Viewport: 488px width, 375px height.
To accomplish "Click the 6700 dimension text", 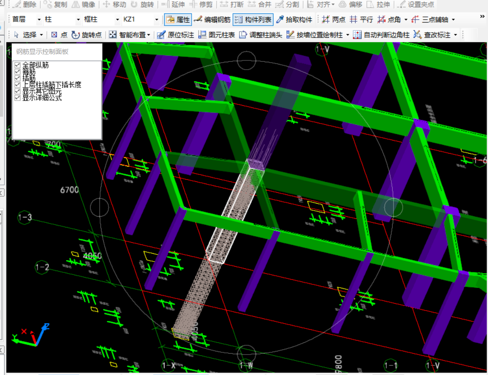I will point(69,190).
